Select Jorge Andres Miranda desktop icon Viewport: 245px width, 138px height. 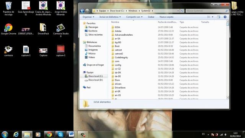point(60,8)
